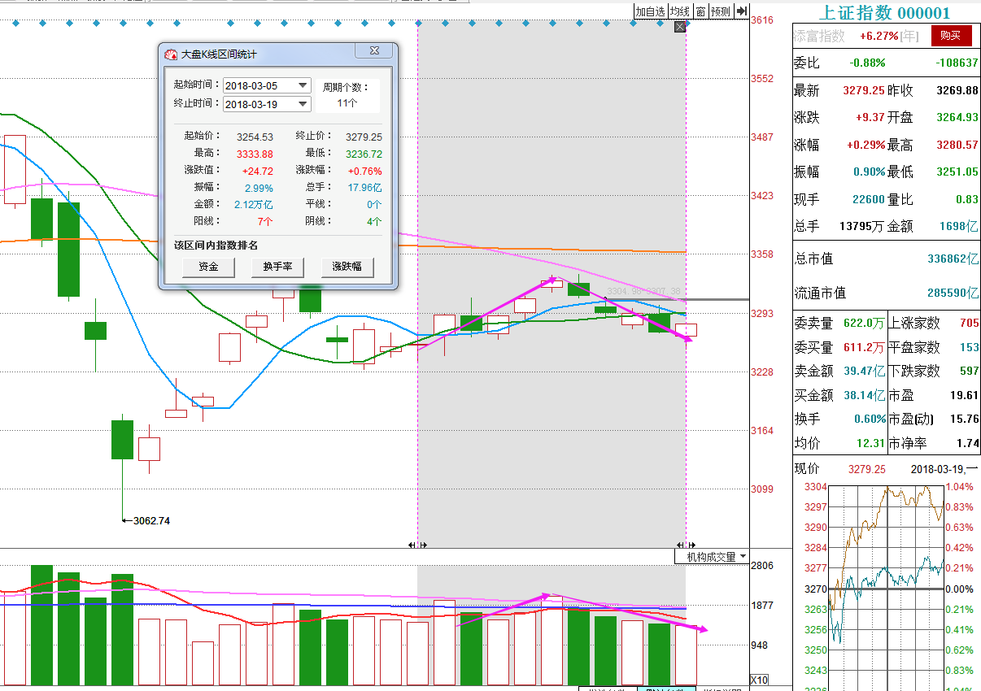The image size is (981, 691).
Task: Click the 最低 3236.72 value in dialog
Action: [x=364, y=154]
